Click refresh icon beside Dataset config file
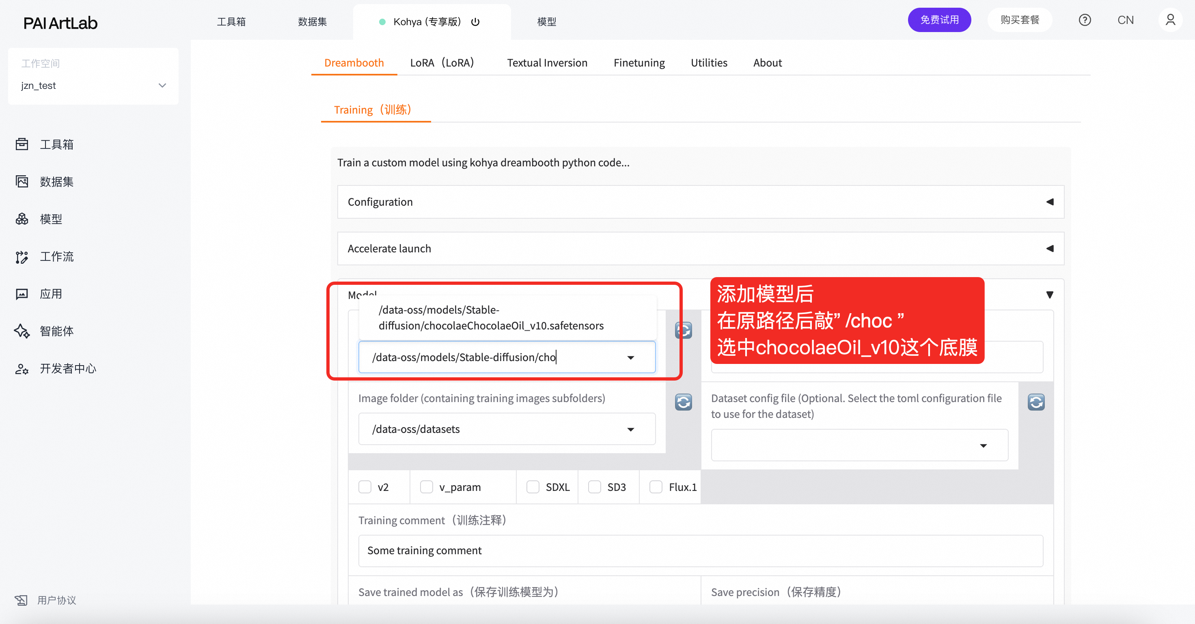 (1035, 402)
